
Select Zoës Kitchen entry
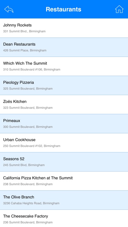pyautogui.click(x=64, y=104)
